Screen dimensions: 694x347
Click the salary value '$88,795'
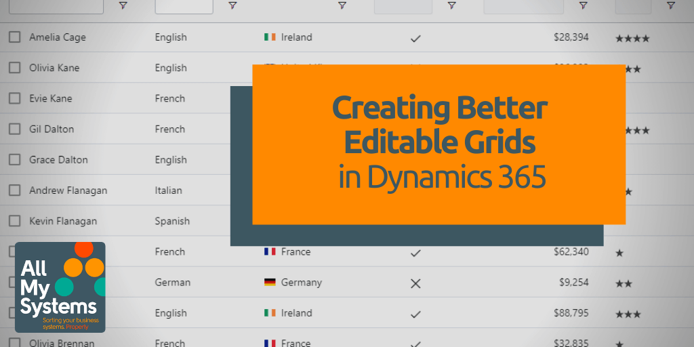(571, 313)
